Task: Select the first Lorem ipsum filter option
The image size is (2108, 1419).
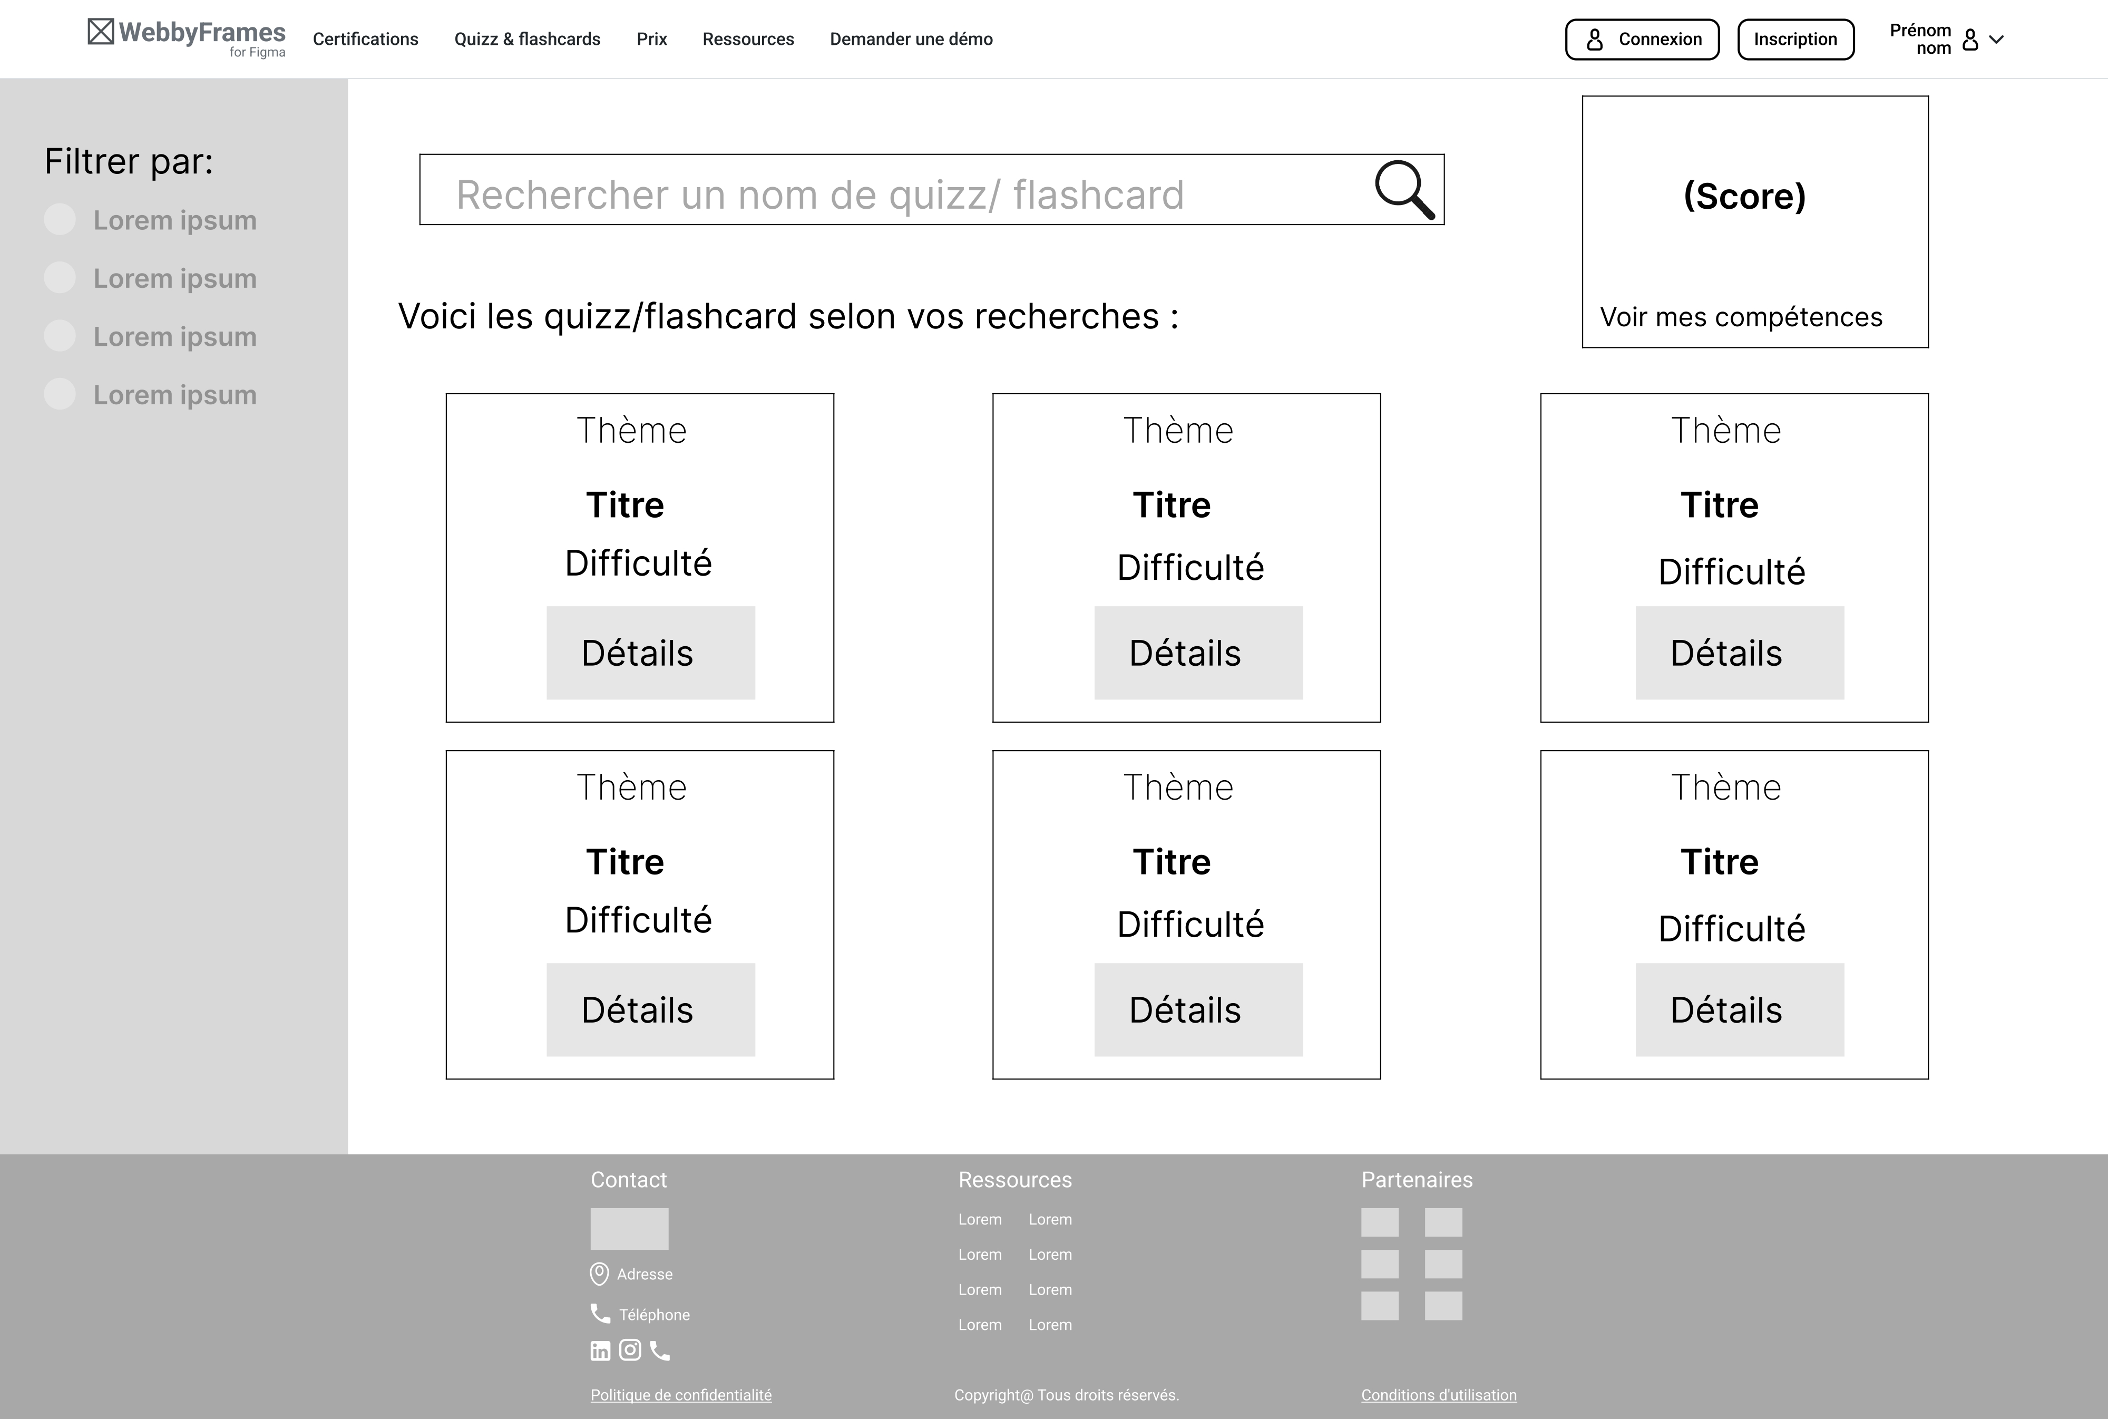Action: (151, 220)
